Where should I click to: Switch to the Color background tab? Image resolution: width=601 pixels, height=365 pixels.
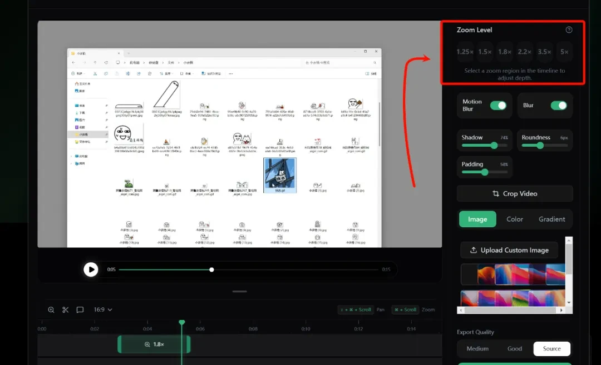514,219
